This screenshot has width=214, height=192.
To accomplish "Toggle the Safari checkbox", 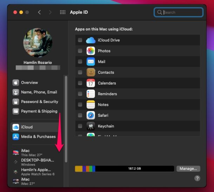I will (80, 115).
